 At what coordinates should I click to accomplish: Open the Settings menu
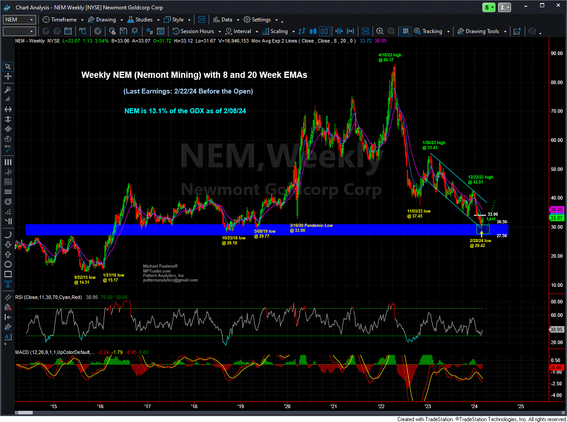pyautogui.click(x=260, y=20)
